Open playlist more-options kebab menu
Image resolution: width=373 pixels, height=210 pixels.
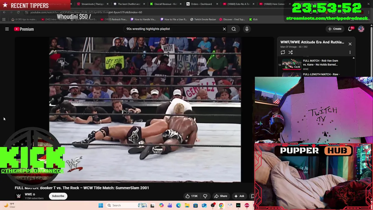tap(350, 52)
